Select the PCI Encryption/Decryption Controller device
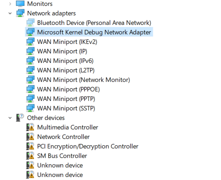Viewport: 221px width, 180px height. (x=88, y=147)
